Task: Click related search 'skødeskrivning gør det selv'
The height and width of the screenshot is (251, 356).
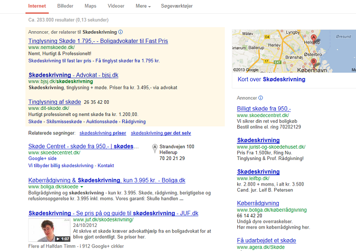Action: click(x=161, y=133)
